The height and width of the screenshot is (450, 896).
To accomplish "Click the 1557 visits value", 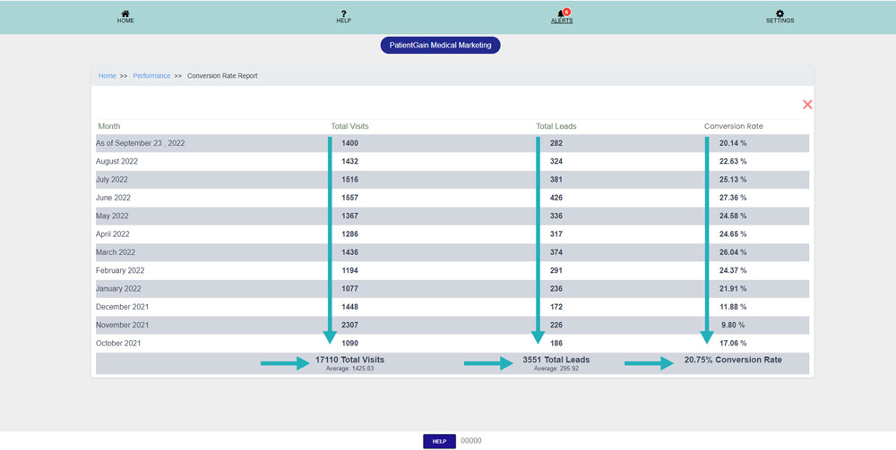I will [349, 198].
